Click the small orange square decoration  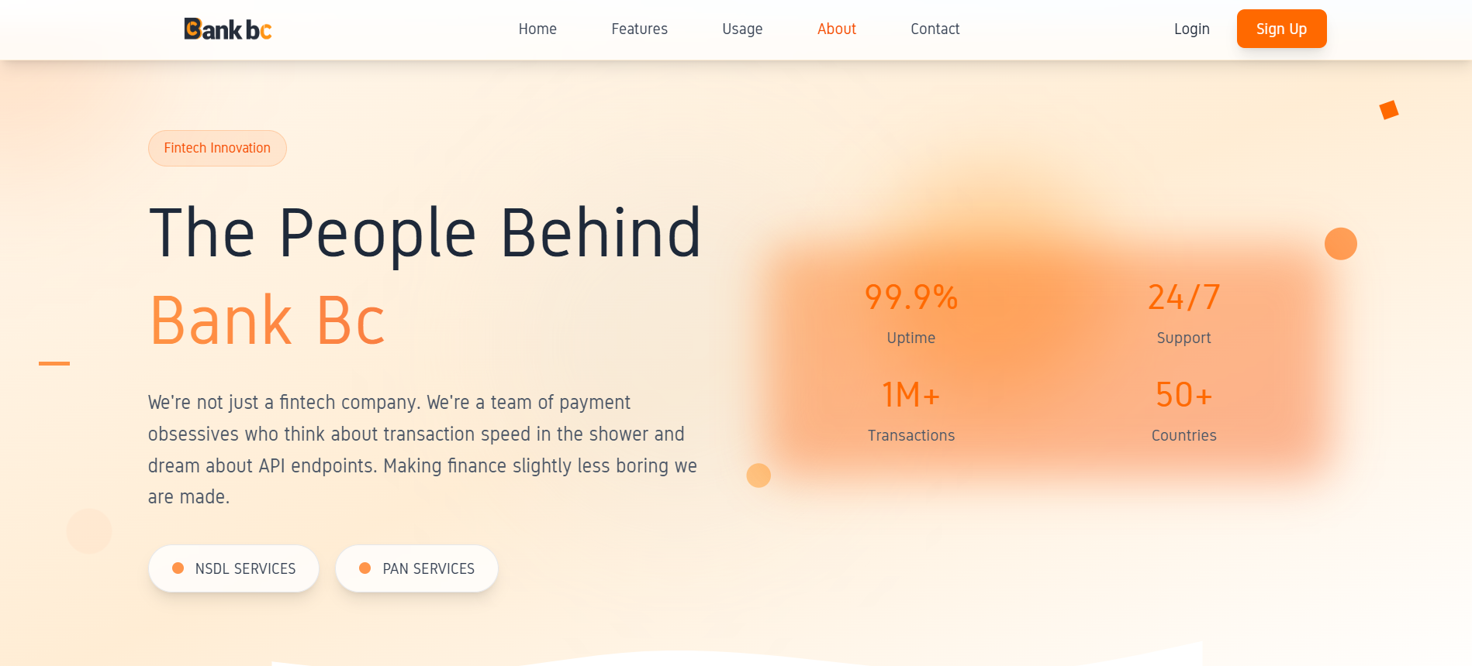point(1388,110)
